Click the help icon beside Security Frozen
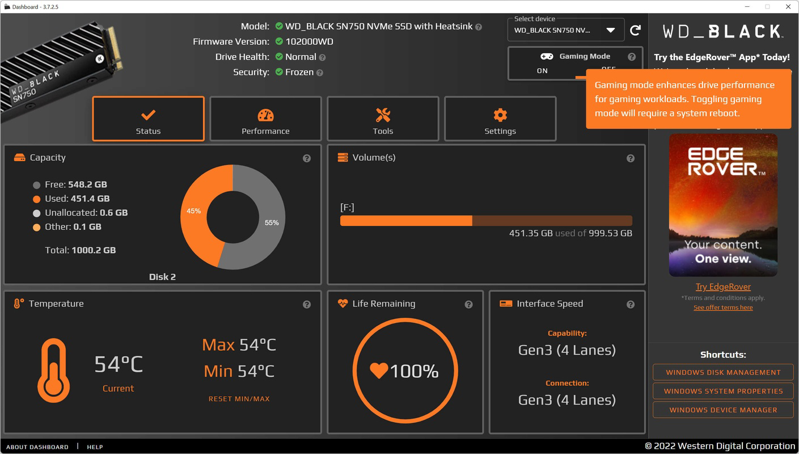Image resolution: width=799 pixels, height=454 pixels. point(320,73)
